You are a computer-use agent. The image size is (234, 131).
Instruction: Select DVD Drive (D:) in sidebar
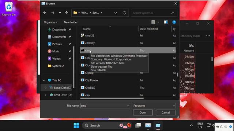(x=63, y=95)
